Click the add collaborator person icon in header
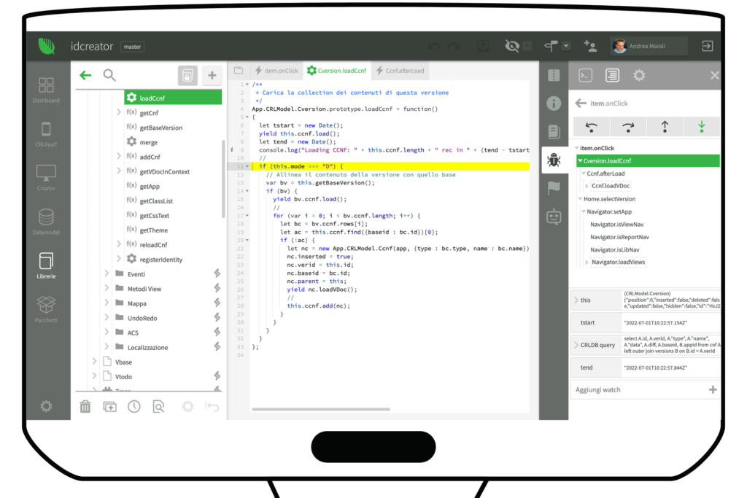Screen dimensions: 747x498 [x=590, y=46]
